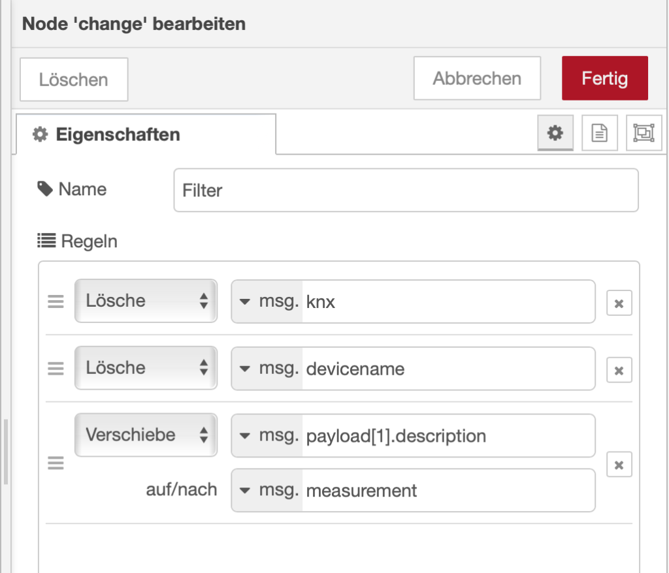Switch to the node Appearance settings icon
The height and width of the screenshot is (573, 669).
(645, 132)
